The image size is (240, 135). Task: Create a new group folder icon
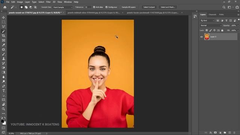click(x=225, y=132)
